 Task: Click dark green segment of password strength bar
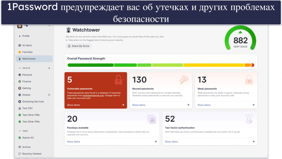[x=91, y=65]
